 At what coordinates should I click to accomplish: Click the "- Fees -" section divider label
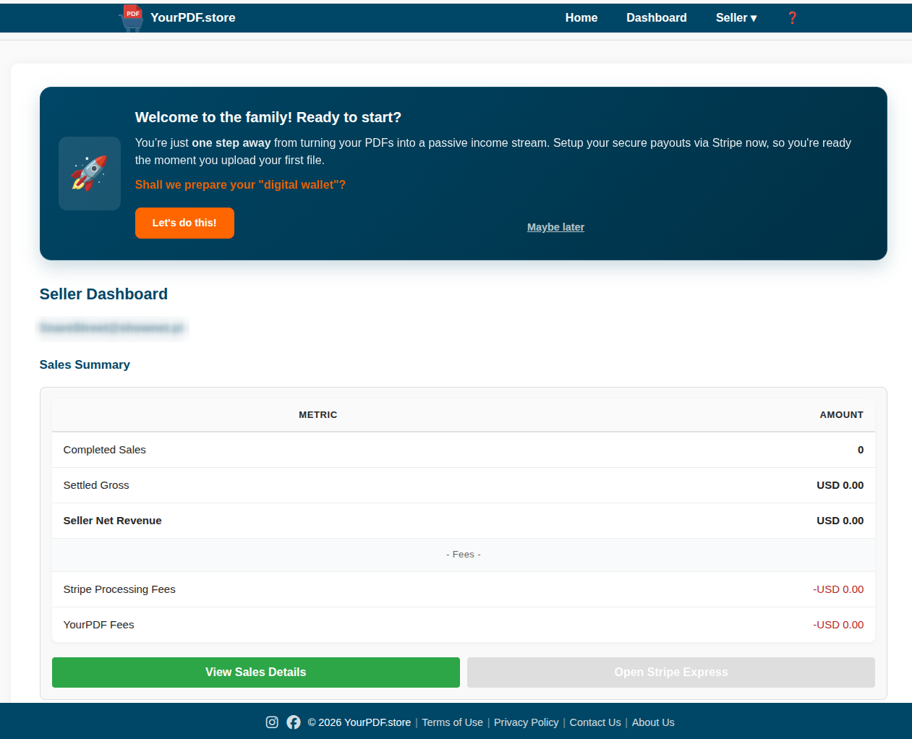click(x=464, y=555)
